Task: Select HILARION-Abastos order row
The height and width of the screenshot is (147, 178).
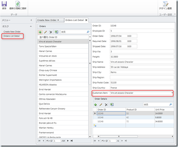Action: (63, 85)
